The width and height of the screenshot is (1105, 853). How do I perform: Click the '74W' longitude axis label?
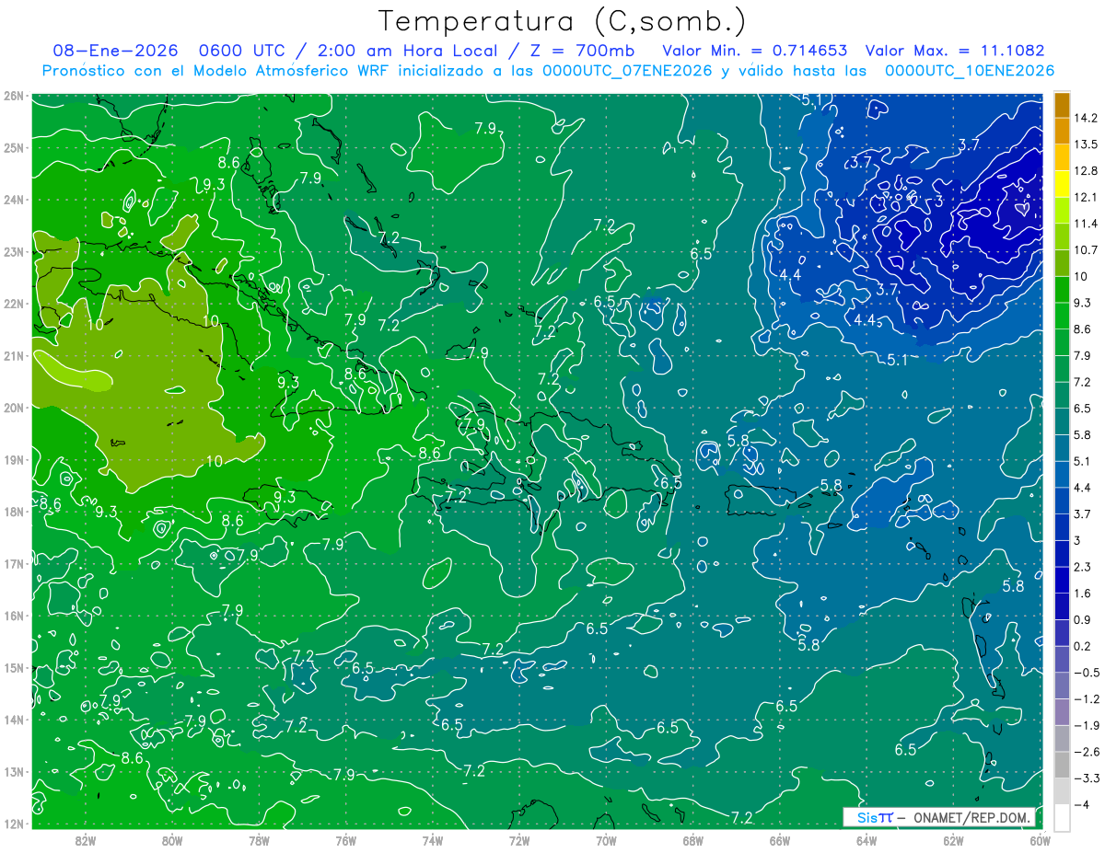(x=432, y=840)
